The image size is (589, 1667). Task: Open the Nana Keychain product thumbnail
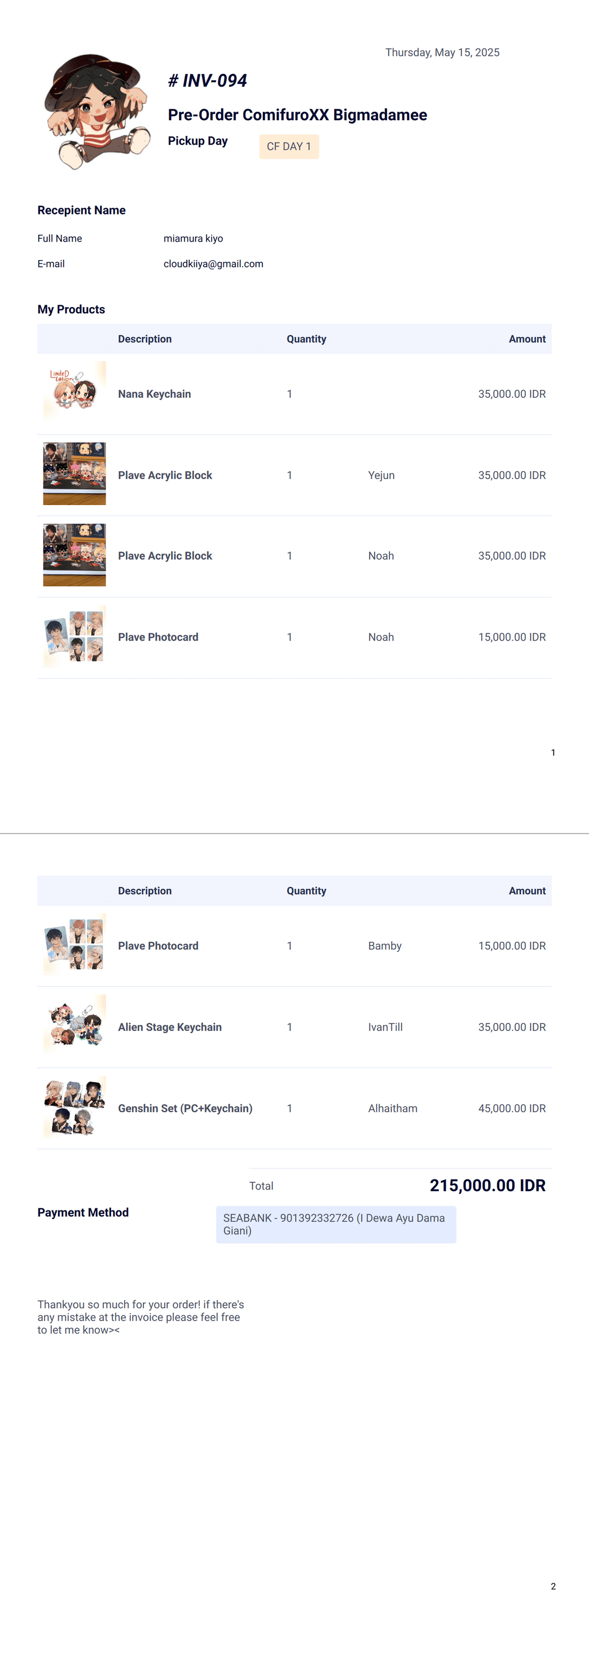point(74,393)
